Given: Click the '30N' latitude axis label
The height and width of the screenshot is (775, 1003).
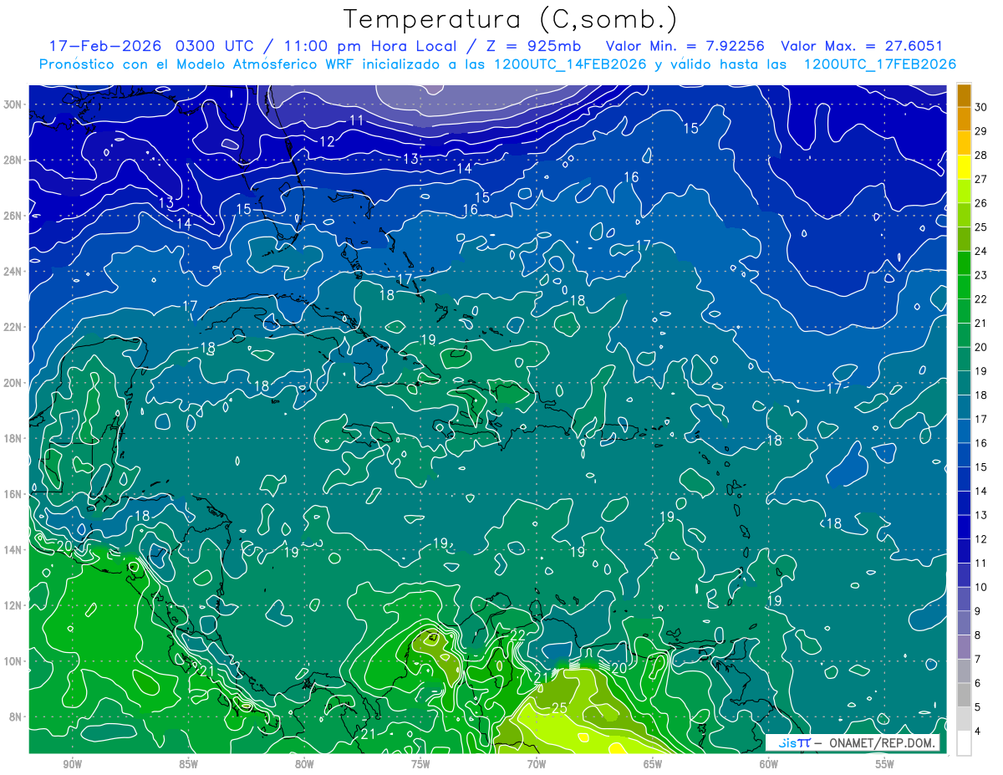Looking at the screenshot, I should click(13, 105).
